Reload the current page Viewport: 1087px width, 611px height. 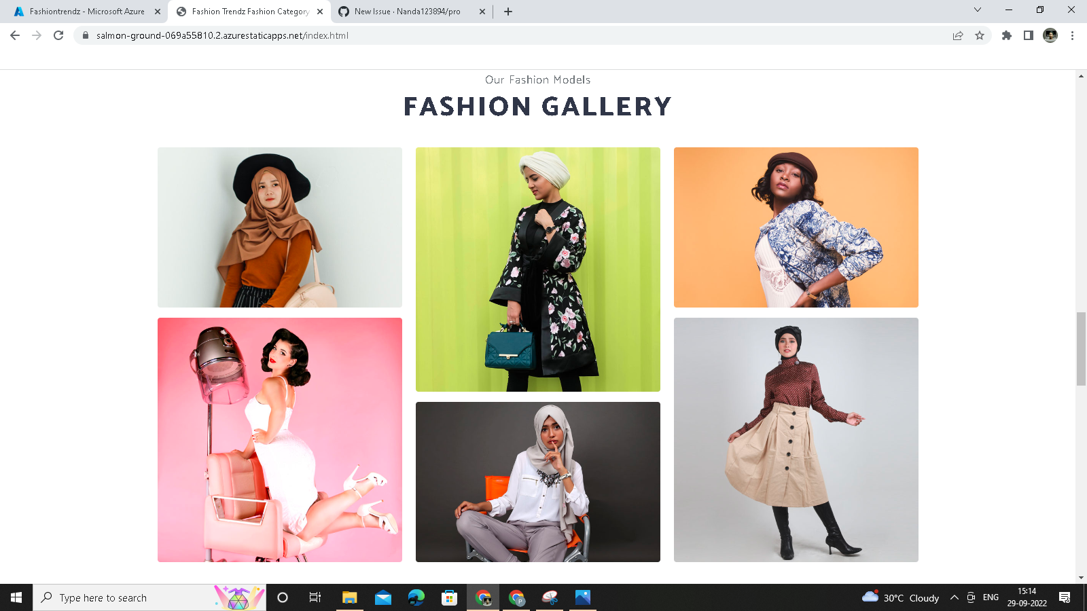[x=57, y=35]
